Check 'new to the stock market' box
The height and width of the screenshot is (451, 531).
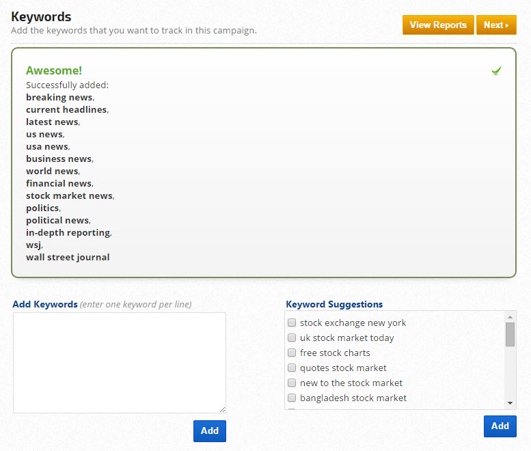coord(292,383)
